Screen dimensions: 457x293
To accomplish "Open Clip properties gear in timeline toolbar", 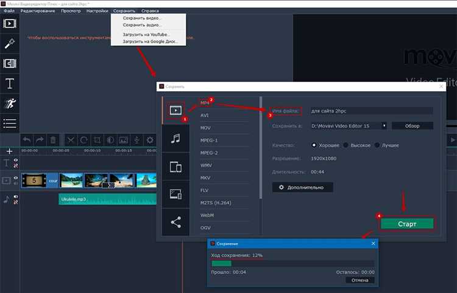I will click(150, 140).
